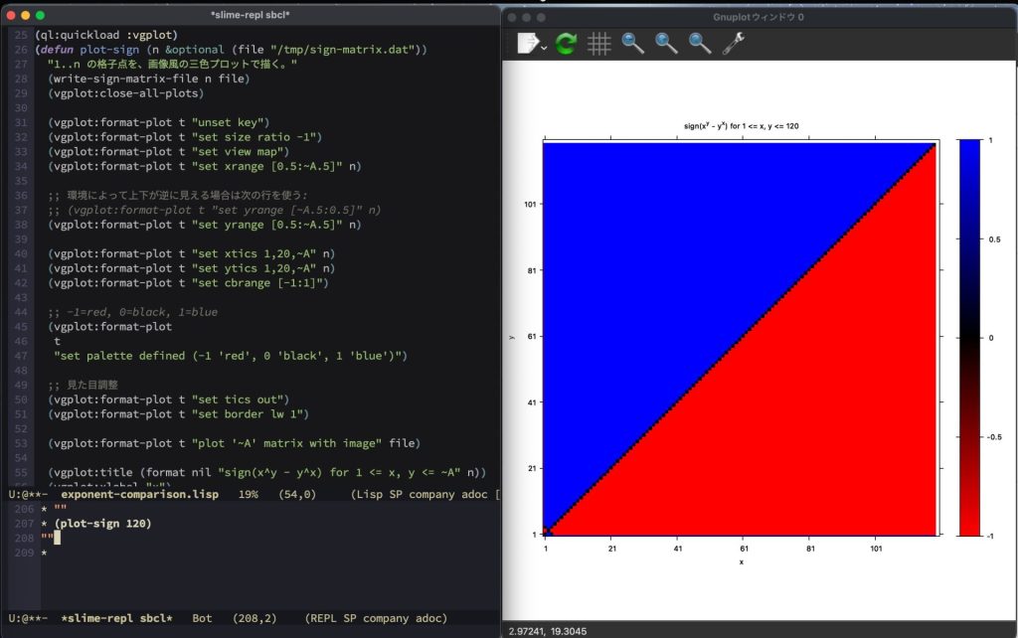Click the vgplot:title format line
Screen dimensions: 1018x638
[266, 472]
